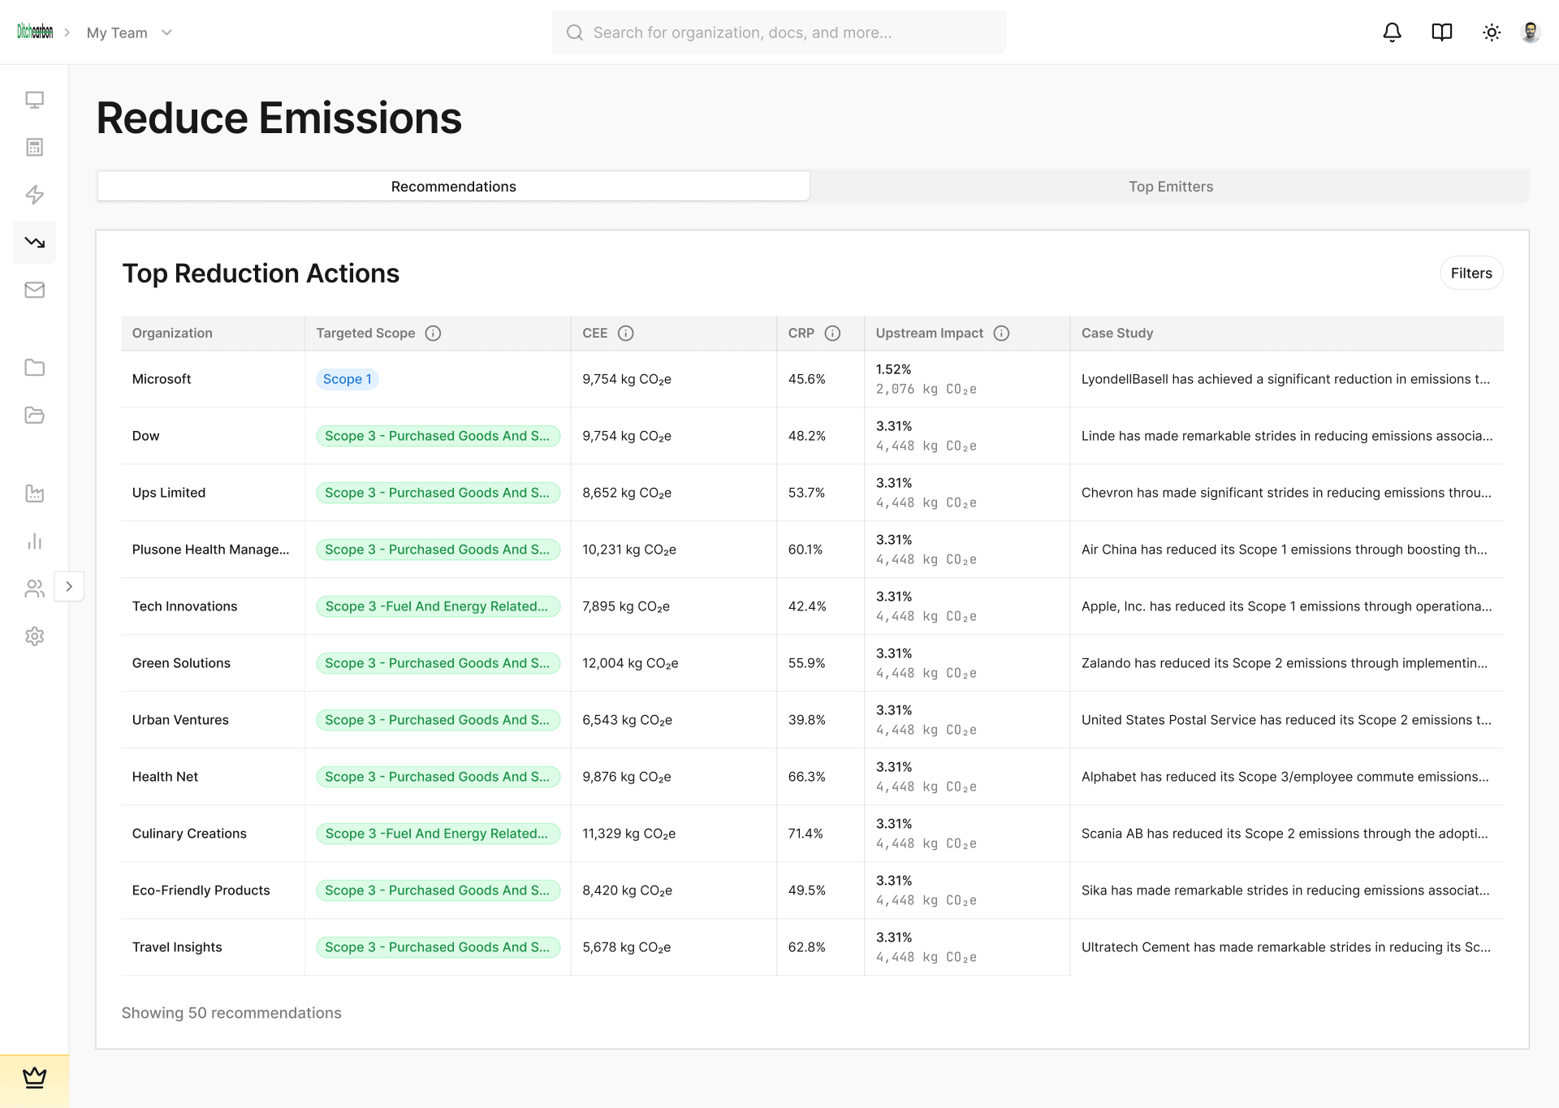The height and width of the screenshot is (1108, 1559).
Task: Click the info icon beside CRP
Action: coord(832,333)
